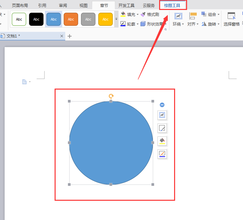Click the left-middle resize handle
243x220 pixels.
point(69,143)
